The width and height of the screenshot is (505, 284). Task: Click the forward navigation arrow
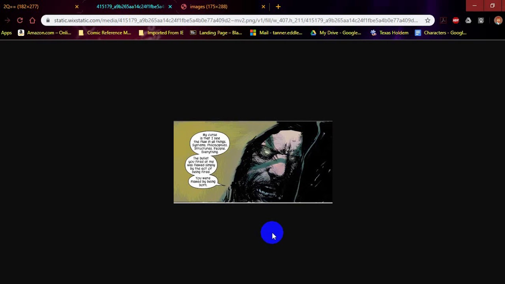7,21
